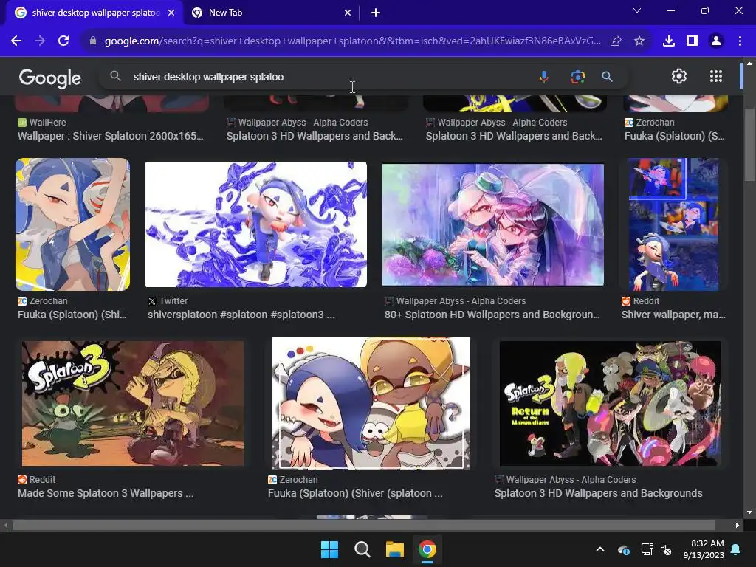Show hidden system tray icons
Image resolution: width=756 pixels, height=567 pixels.
[600, 549]
